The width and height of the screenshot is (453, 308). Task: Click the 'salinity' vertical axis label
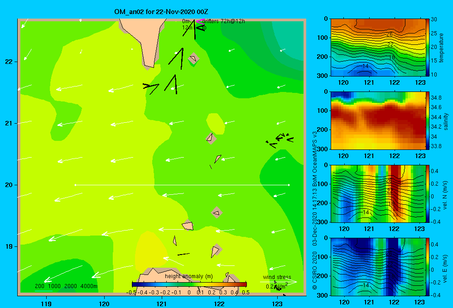click(x=446, y=121)
